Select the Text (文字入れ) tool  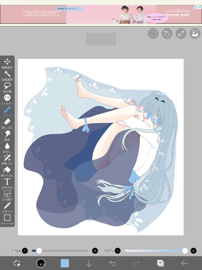[7, 184]
